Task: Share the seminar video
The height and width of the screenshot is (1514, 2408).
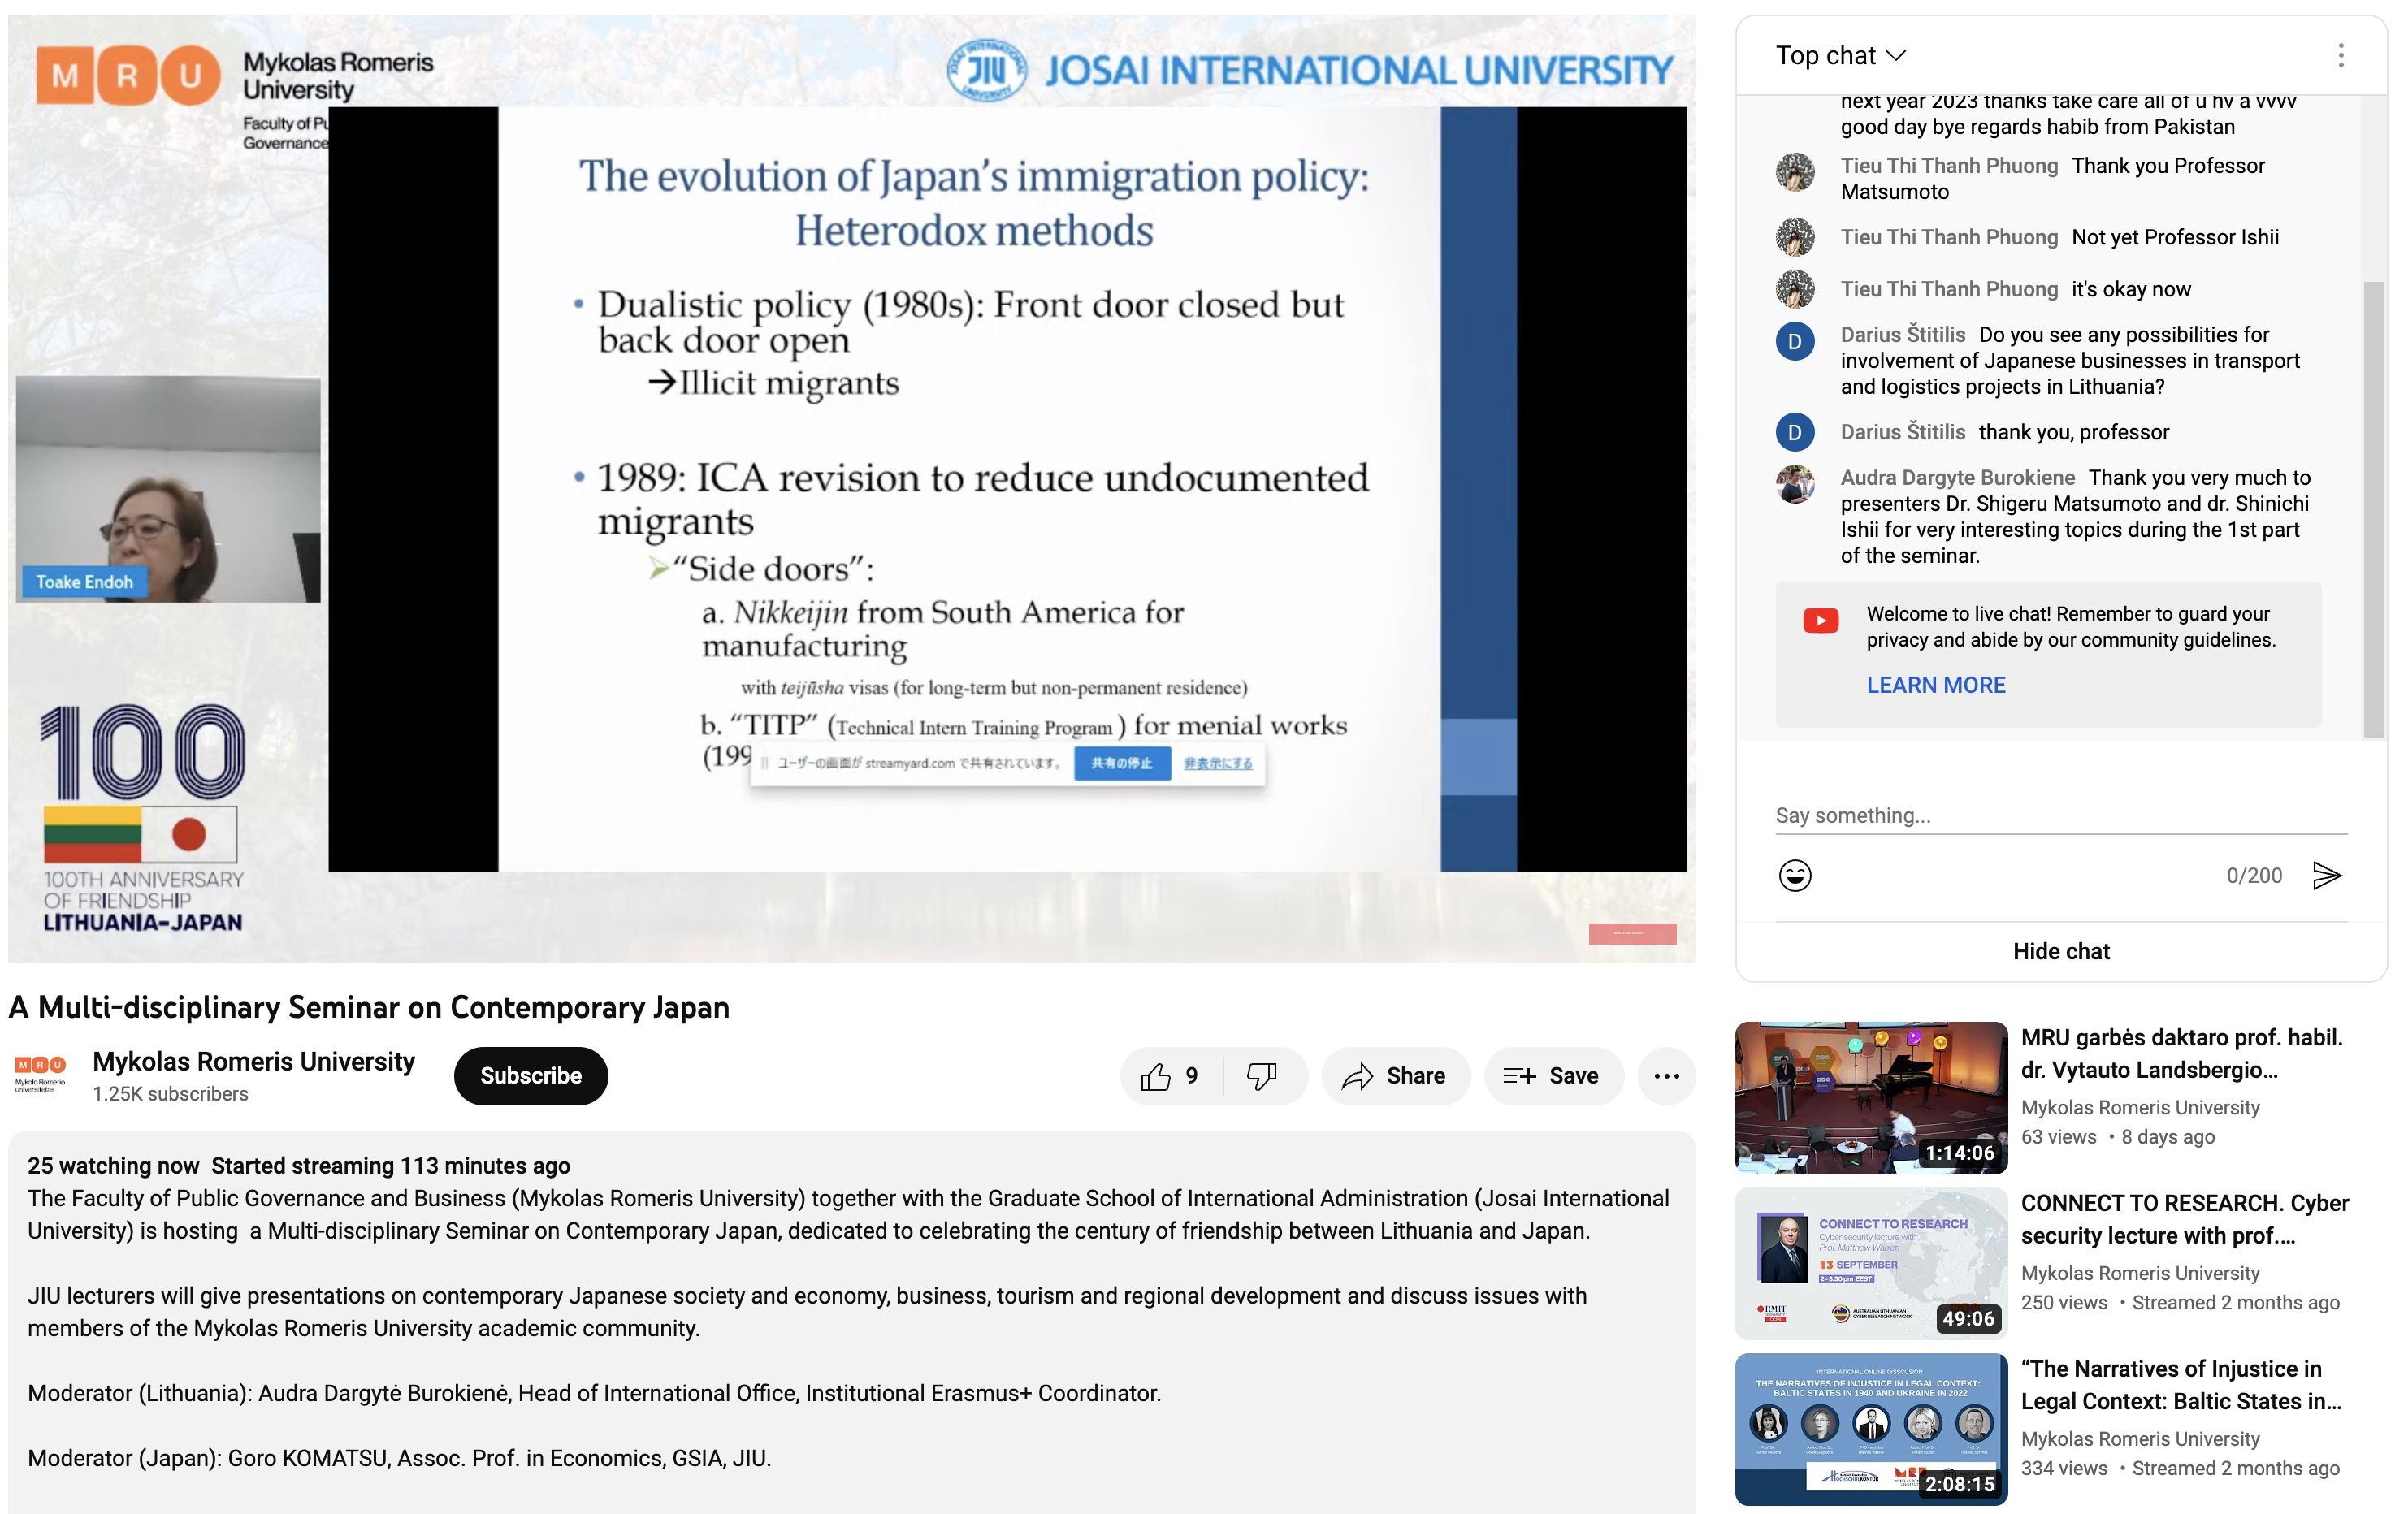Action: point(1395,1076)
